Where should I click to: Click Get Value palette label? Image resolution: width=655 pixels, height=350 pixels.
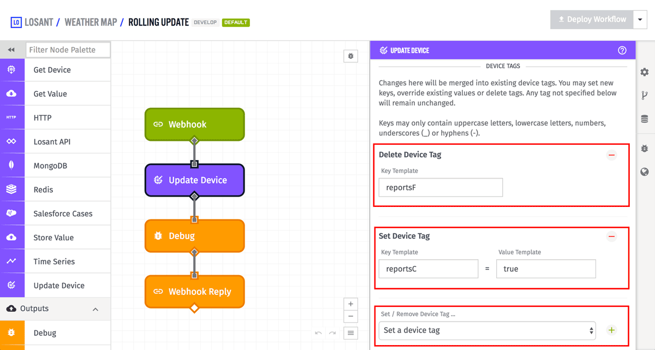50,94
